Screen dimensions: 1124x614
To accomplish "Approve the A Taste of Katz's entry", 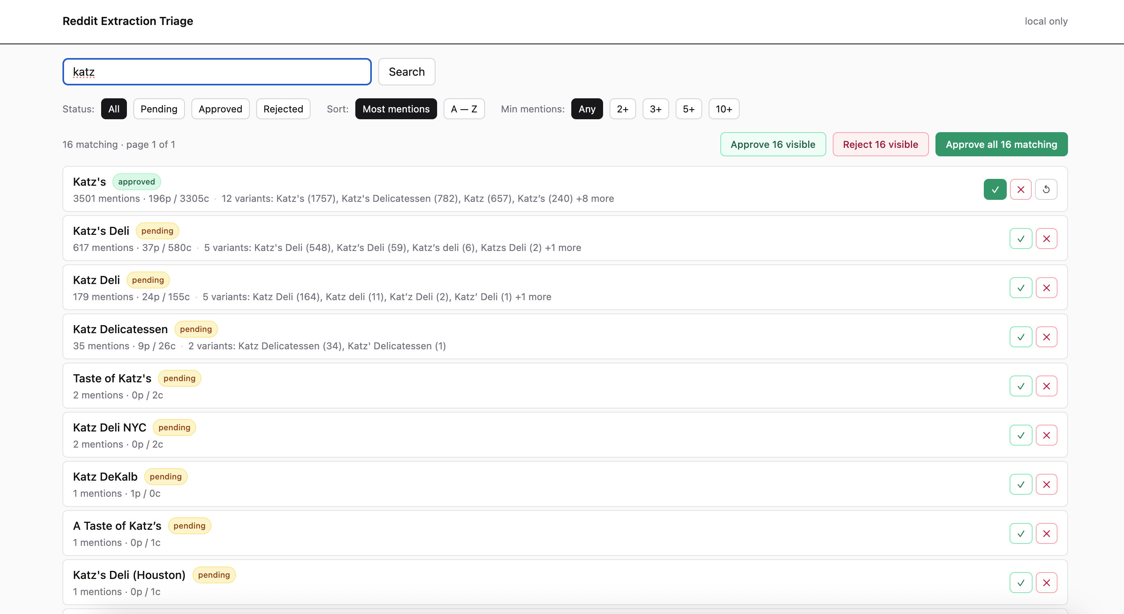I will 1020,533.
